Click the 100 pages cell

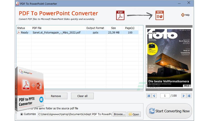click(130, 32)
